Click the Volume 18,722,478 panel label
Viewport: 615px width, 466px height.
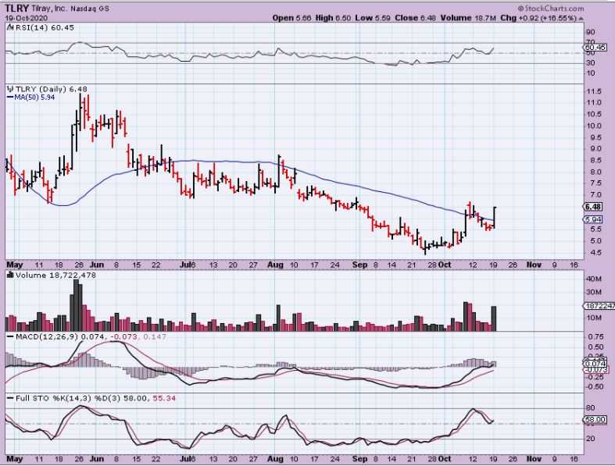coord(55,275)
